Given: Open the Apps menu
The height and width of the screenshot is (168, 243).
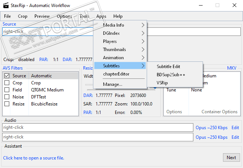Looking at the screenshot, I should click(x=101, y=16).
